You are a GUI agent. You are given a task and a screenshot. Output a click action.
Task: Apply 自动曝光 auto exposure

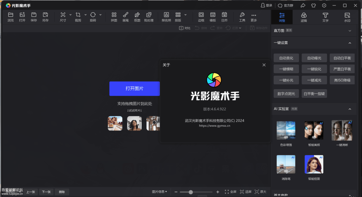pos(314,58)
